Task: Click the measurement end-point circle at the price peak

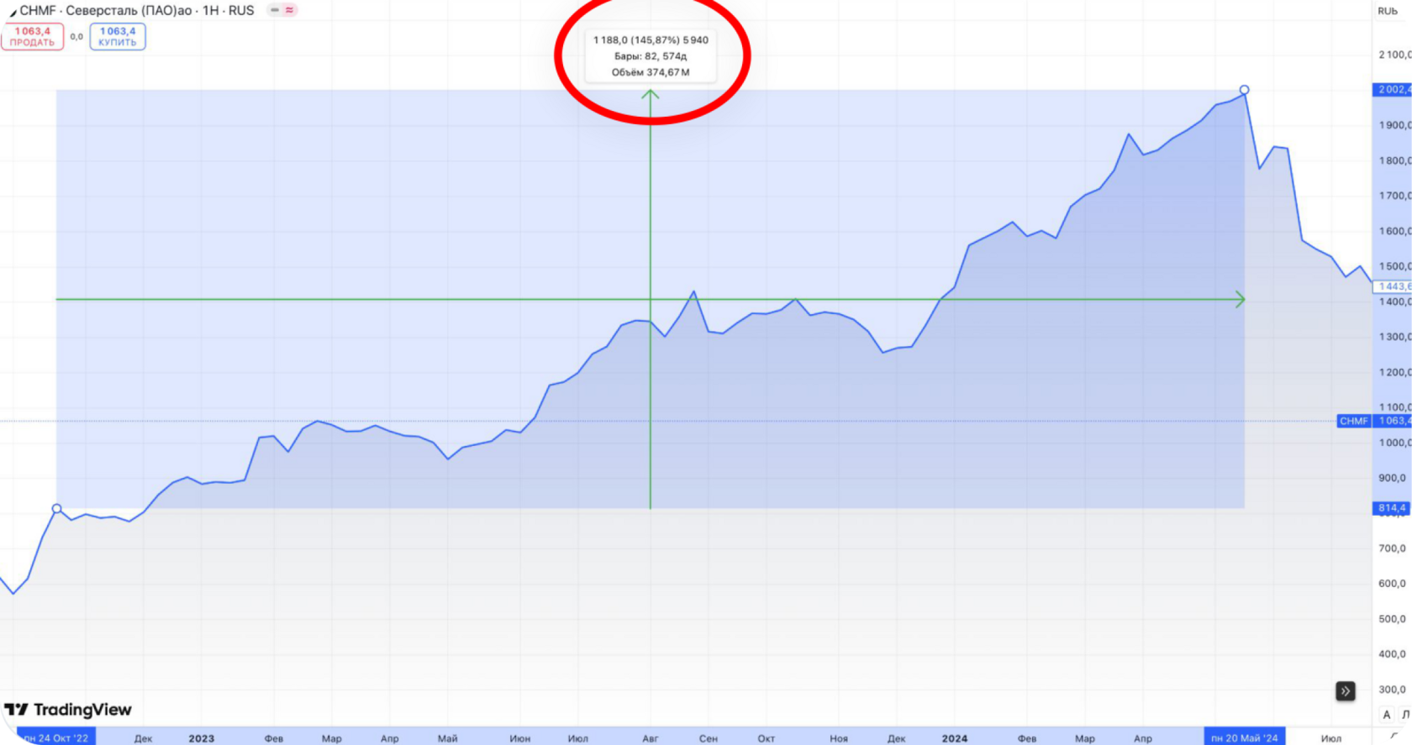Action: [1244, 90]
